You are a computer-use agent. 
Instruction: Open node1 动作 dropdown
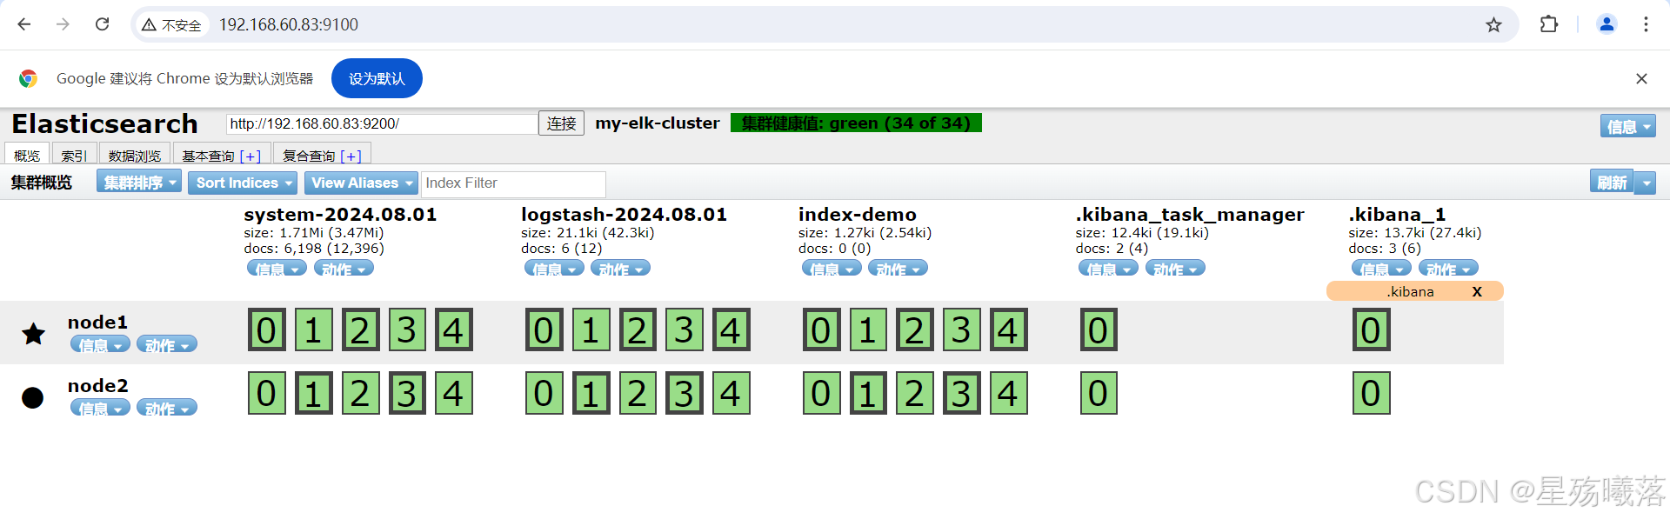[x=167, y=344]
